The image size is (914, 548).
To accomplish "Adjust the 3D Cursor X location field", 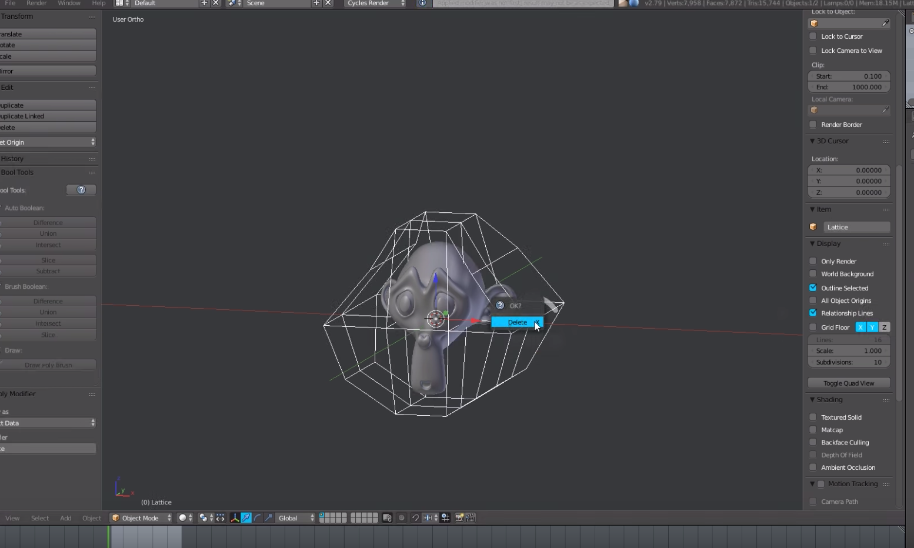I will (849, 170).
